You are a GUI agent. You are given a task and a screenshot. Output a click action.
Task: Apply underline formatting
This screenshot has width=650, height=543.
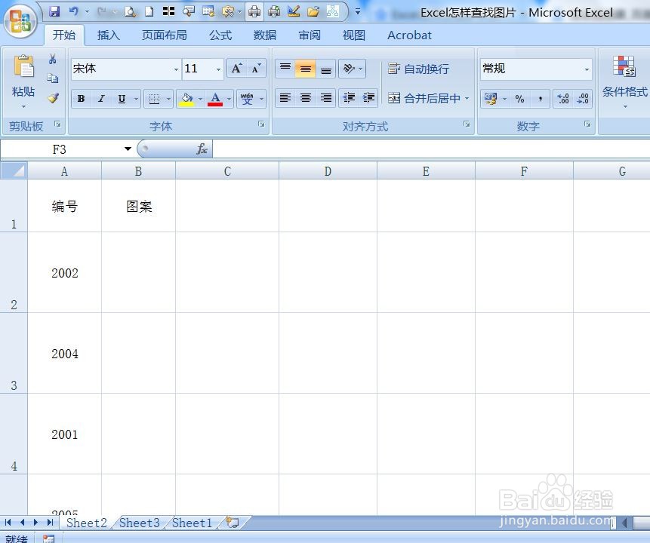pos(120,98)
